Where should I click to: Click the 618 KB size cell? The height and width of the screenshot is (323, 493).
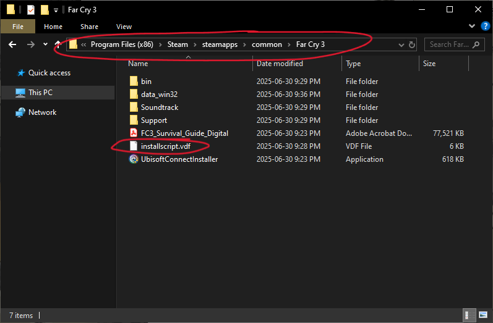pyautogui.click(x=453, y=159)
